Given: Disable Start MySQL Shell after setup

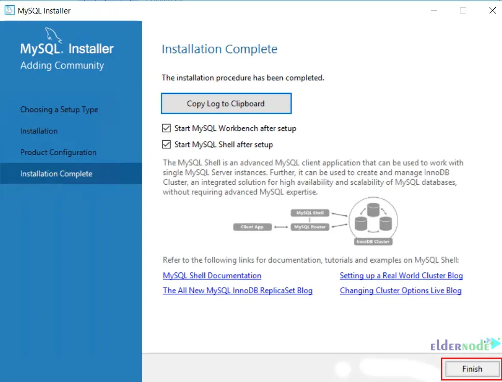Looking at the screenshot, I should pyautogui.click(x=166, y=144).
